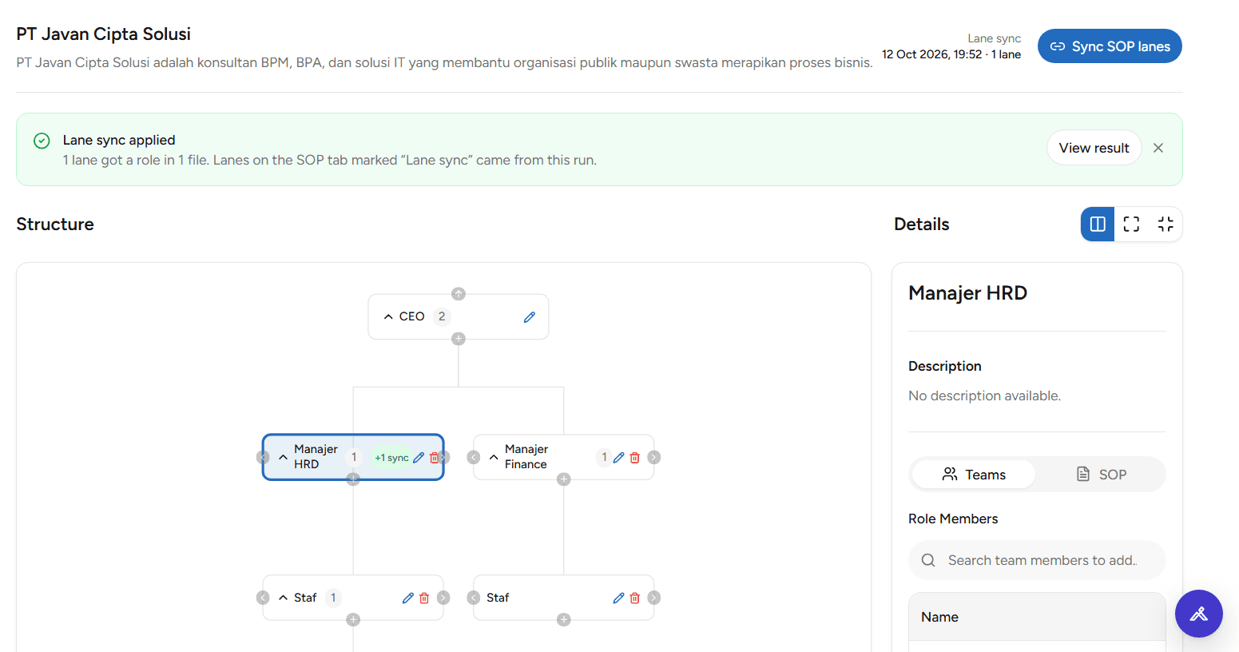Edit the Staf node under Manajer Finance

tap(618, 598)
